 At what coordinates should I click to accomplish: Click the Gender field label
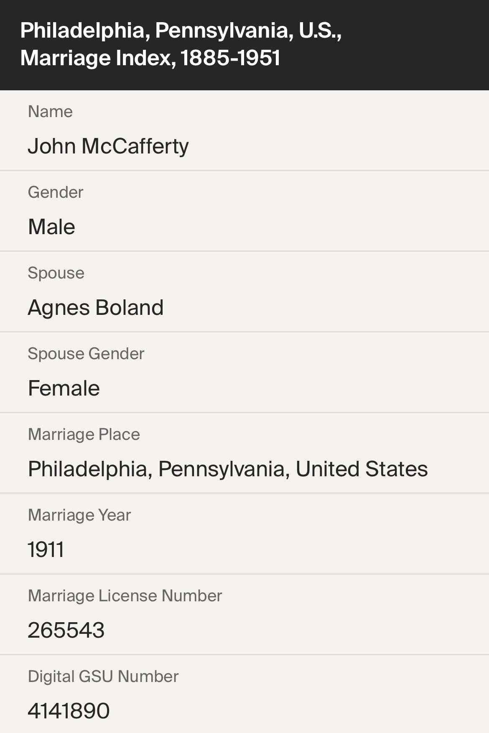click(x=56, y=193)
